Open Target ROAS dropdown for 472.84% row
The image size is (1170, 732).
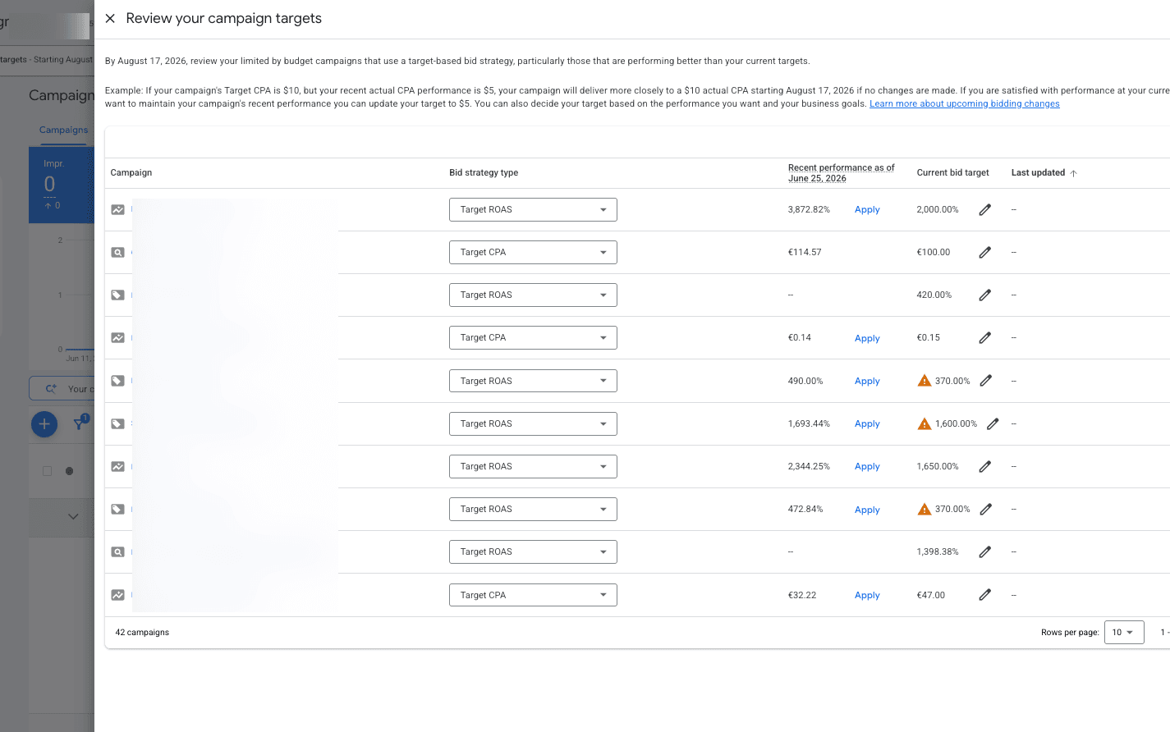(533, 509)
